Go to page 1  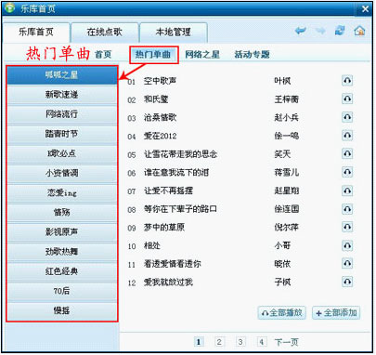[198, 342]
